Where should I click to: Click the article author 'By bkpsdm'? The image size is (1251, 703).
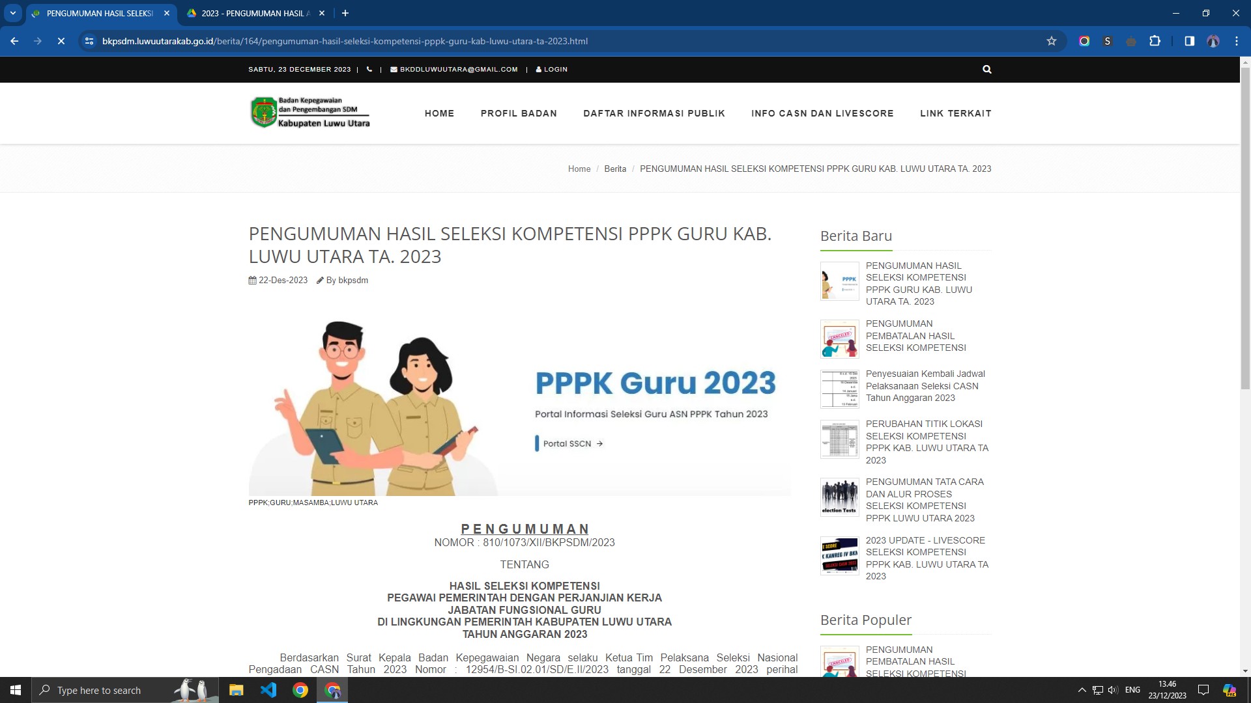pos(343,281)
